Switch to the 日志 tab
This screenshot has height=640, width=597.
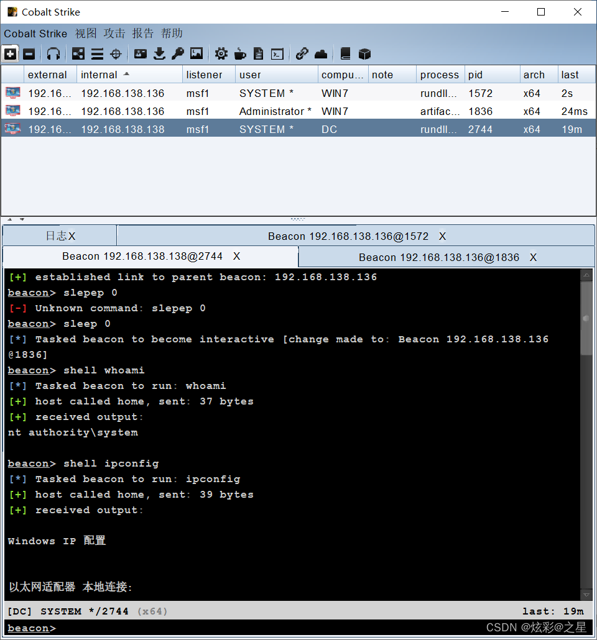click(60, 236)
